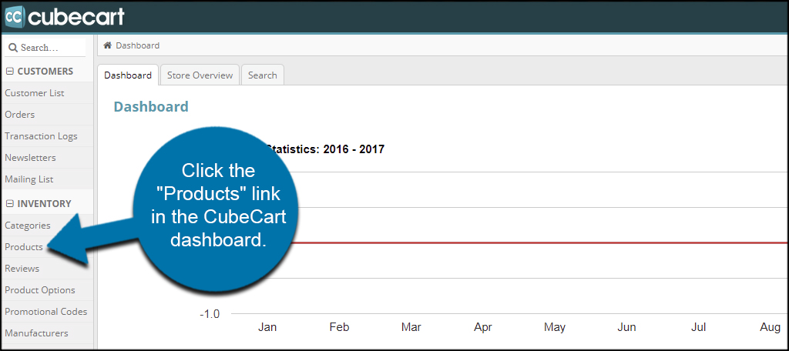
Task: Collapse the CUSTOMERS section
Action: [x=9, y=72]
